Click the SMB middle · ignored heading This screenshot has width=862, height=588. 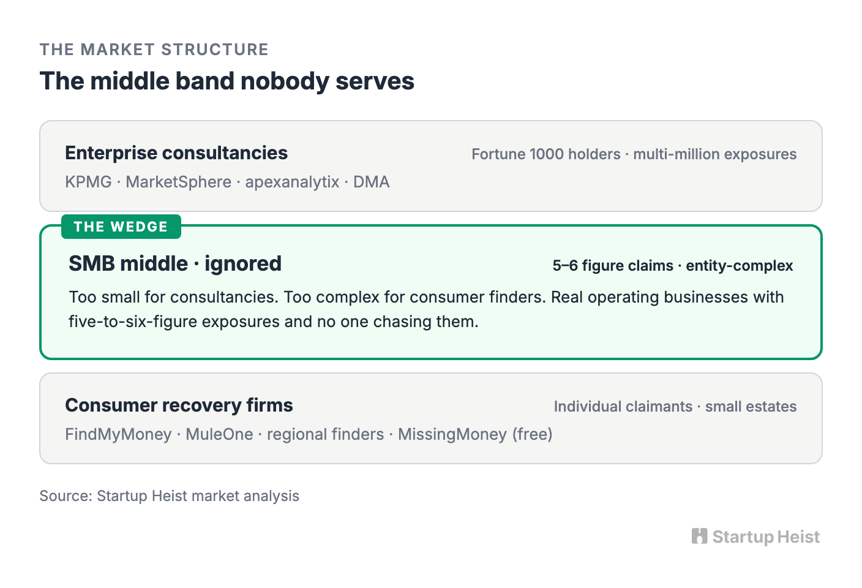pos(175,264)
